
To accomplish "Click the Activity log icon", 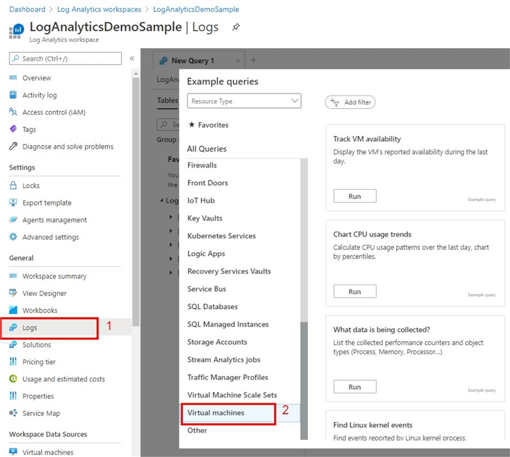I will [x=13, y=95].
